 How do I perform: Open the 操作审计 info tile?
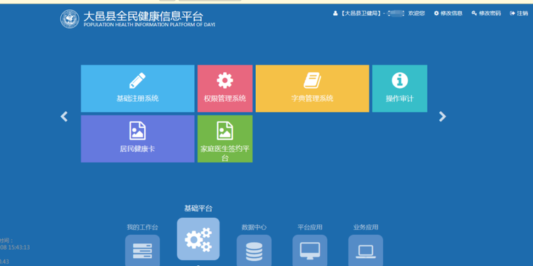(399, 88)
